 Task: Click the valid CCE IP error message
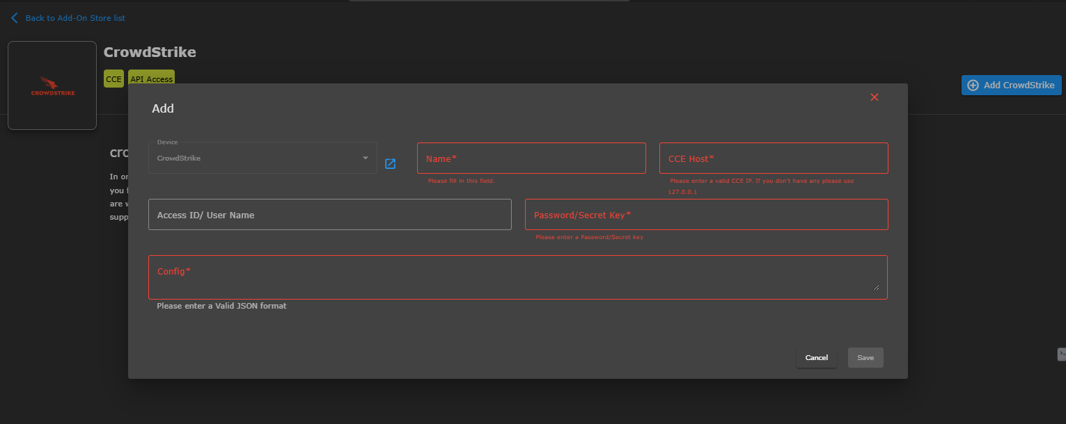click(762, 186)
